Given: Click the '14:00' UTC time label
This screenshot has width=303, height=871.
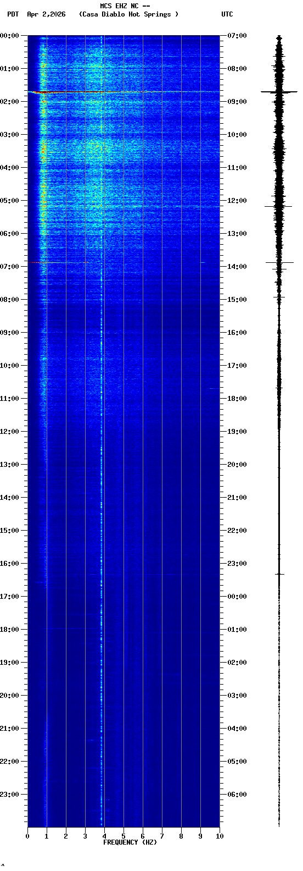Looking at the screenshot, I should coord(237,267).
